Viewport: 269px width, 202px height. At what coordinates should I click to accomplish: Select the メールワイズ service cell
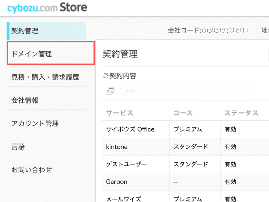pyautogui.click(x=136, y=197)
